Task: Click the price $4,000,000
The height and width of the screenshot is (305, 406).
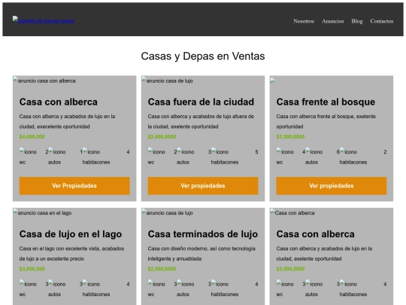Action: tap(32, 136)
